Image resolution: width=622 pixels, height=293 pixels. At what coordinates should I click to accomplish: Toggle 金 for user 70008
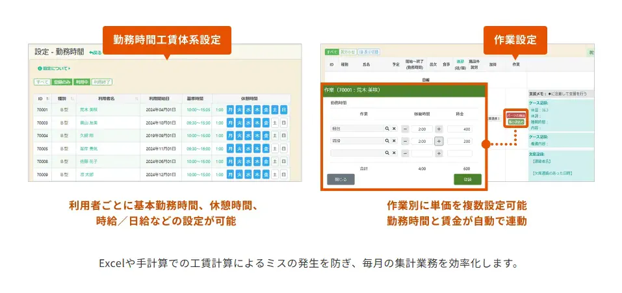266,161
